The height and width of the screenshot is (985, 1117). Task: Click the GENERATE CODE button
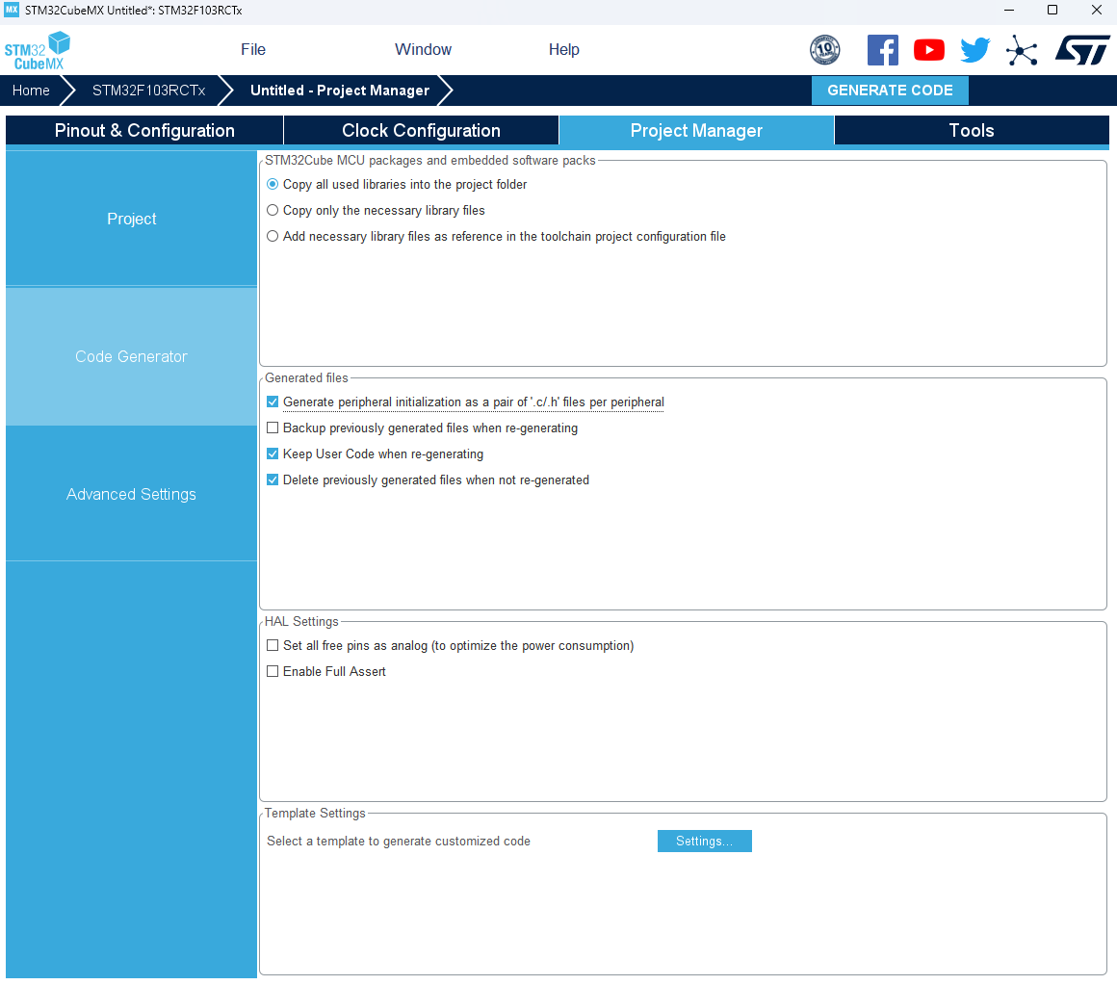coord(890,91)
